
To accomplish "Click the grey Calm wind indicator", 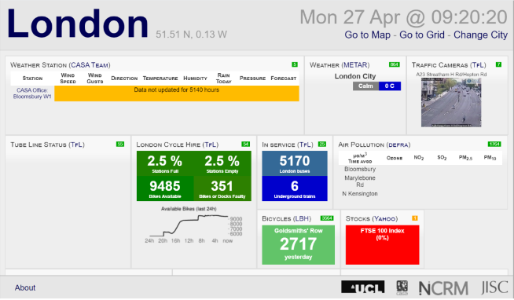I will pos(365,86).
